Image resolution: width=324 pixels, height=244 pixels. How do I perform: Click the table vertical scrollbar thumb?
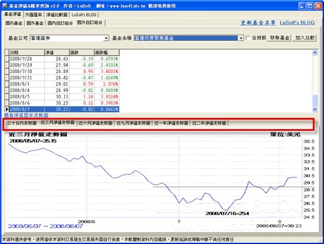315,101
